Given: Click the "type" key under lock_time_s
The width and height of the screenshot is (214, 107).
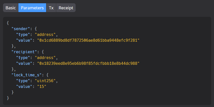Looking at the screenshot, I should 23,81.
